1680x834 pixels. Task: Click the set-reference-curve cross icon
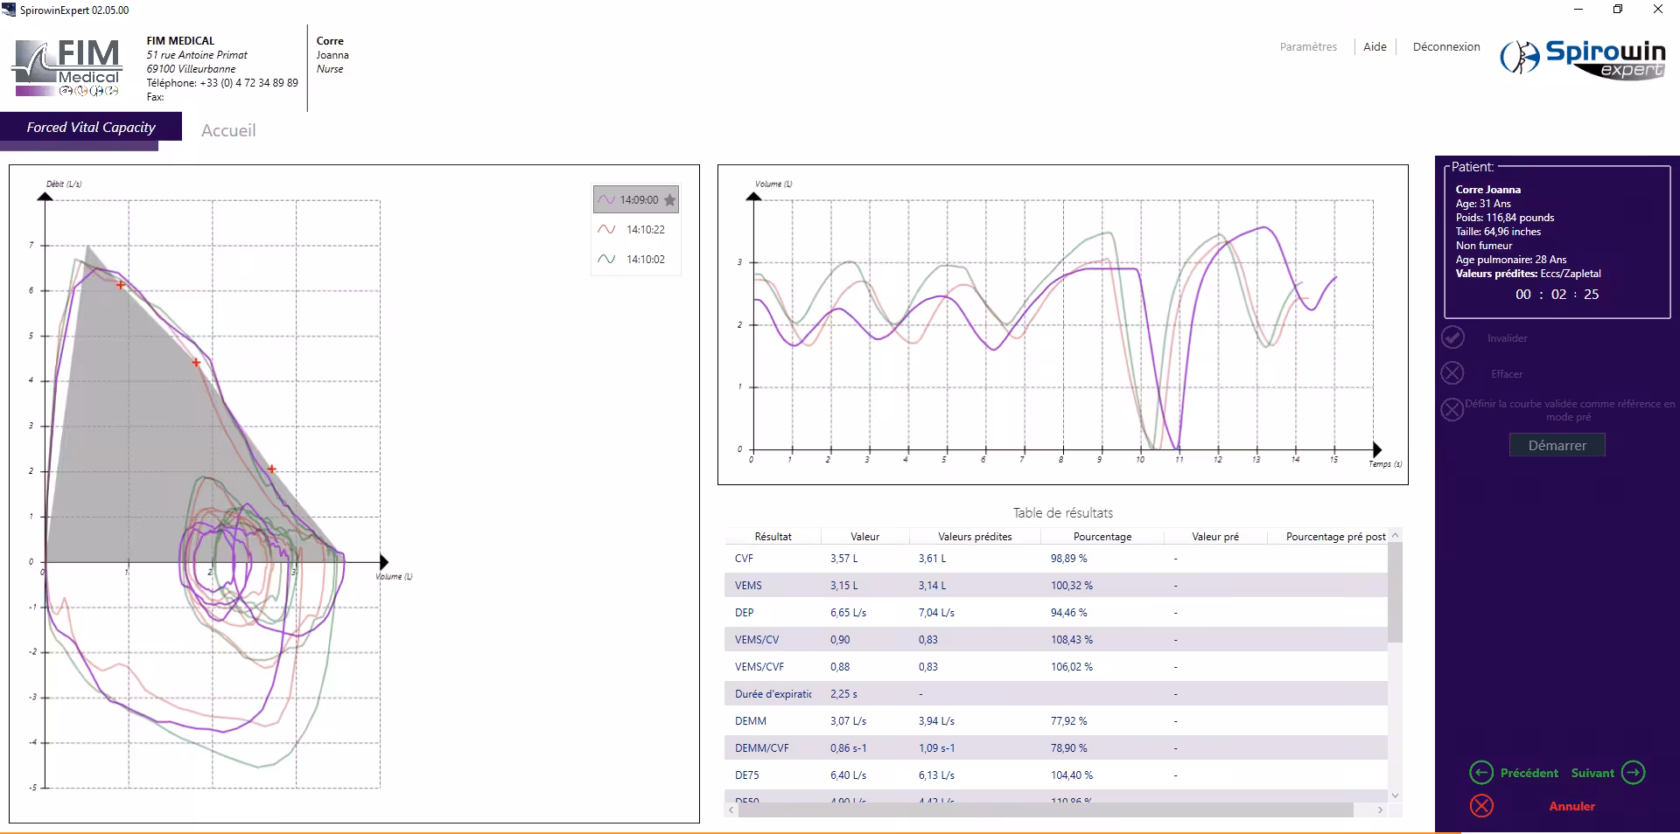tap(1452, 409)
